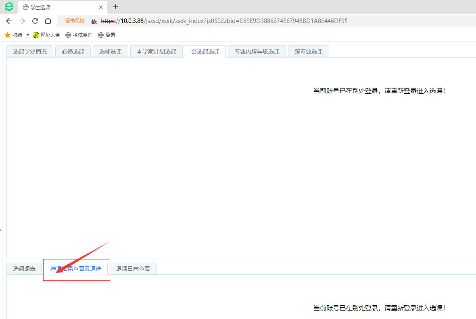Close the 学生选课 browser tab
This screenshot has width=476, height=319.
pyautogui.click(x=101, y=7)
